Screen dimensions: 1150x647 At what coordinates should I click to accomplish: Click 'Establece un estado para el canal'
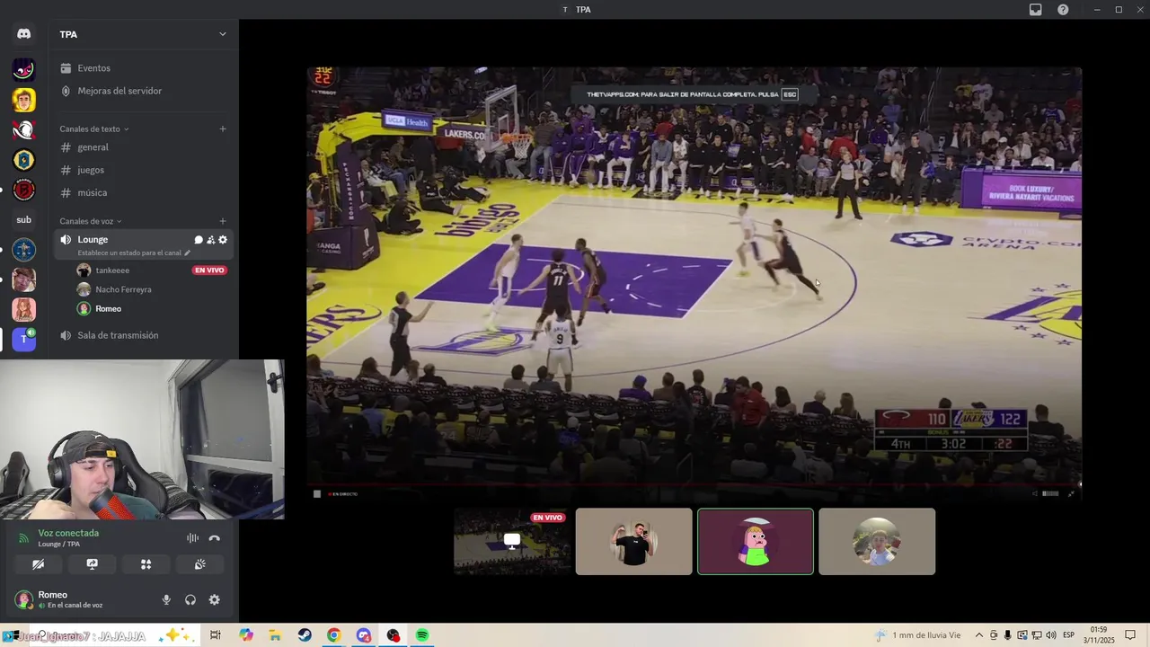pos(129,253)
